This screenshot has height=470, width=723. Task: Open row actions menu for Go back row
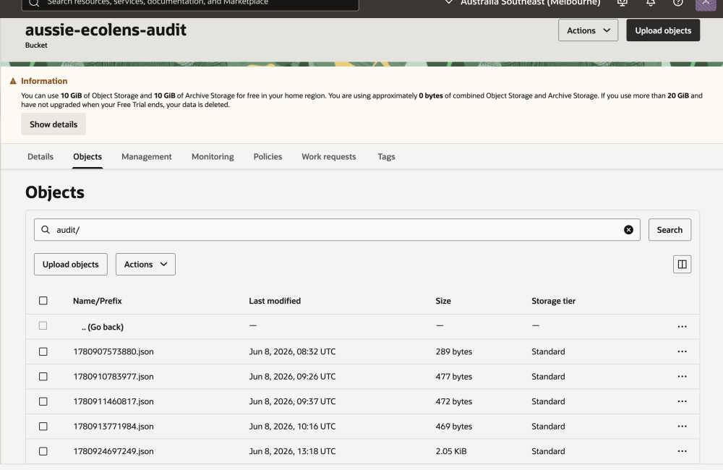coord(682,327)
